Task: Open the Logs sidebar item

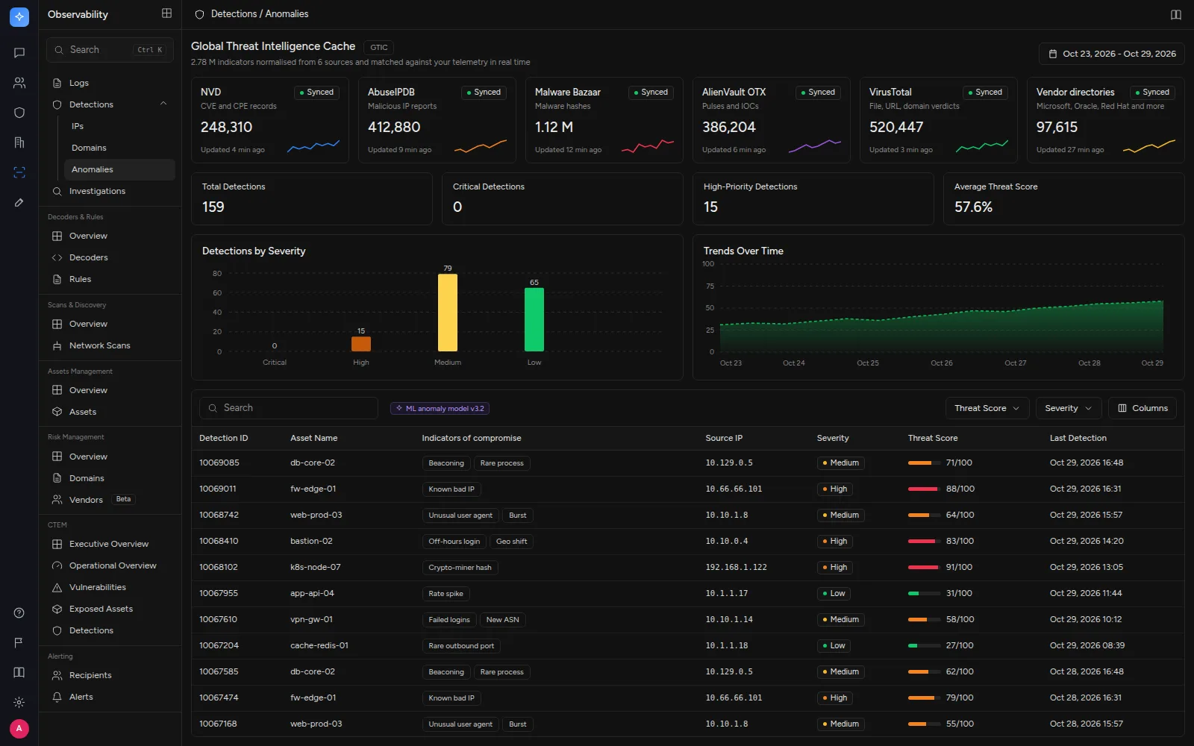Action: click(x=110, y=83)
